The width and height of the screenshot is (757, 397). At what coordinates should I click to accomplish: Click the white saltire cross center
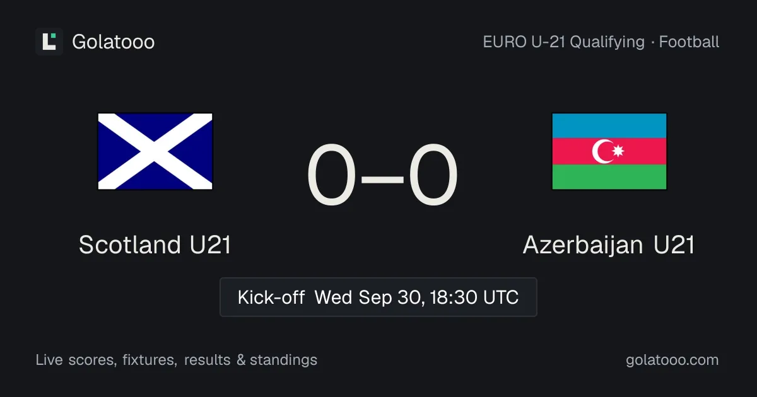click(x=155, y=151)
